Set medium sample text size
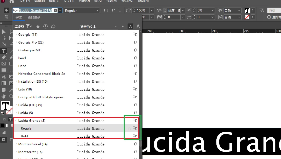This screenshot has height=159, width=281. (130, 26)
